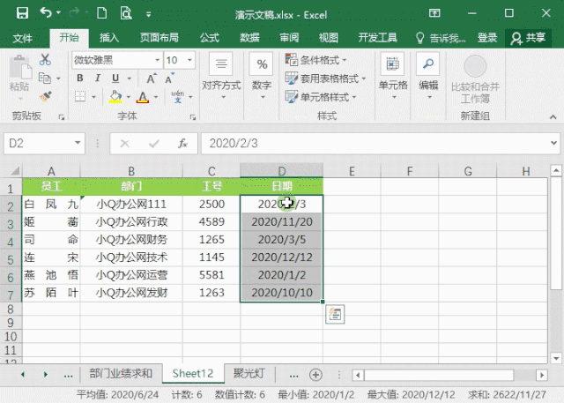
Task: Increase font size with larger A icon
Action: (x=151, y=78)
